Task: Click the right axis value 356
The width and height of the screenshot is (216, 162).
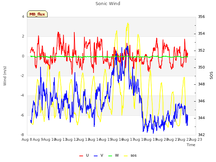Action: point(201,17)
